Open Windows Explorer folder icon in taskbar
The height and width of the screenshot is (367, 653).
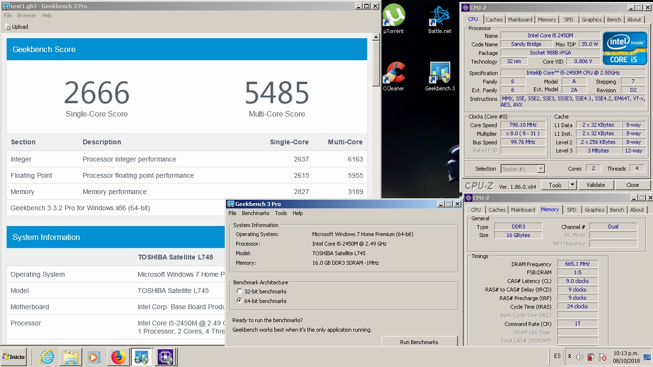[71, 357]
